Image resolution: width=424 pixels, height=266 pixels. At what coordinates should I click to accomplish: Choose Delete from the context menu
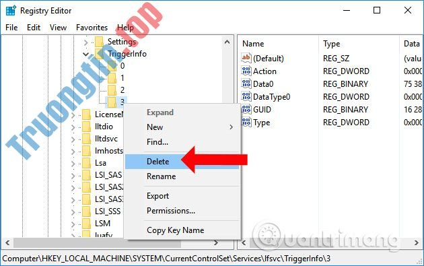pos(182,162)
